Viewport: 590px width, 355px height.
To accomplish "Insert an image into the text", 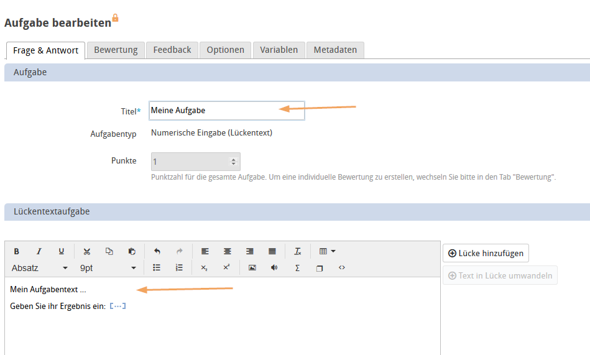I will [x=252, y=268].
